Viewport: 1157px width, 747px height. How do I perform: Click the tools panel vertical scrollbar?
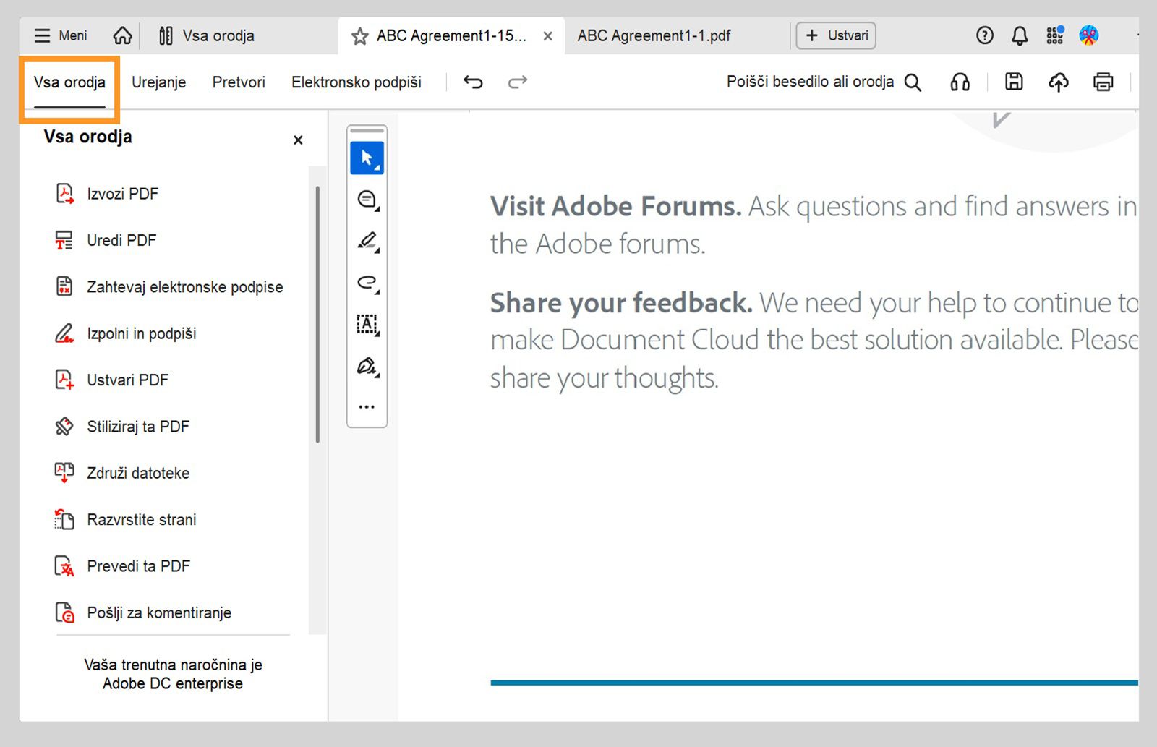[317, 315]
